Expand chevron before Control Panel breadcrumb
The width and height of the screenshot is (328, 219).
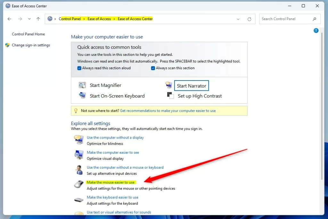pyautogui.click(x=55, y=19)
